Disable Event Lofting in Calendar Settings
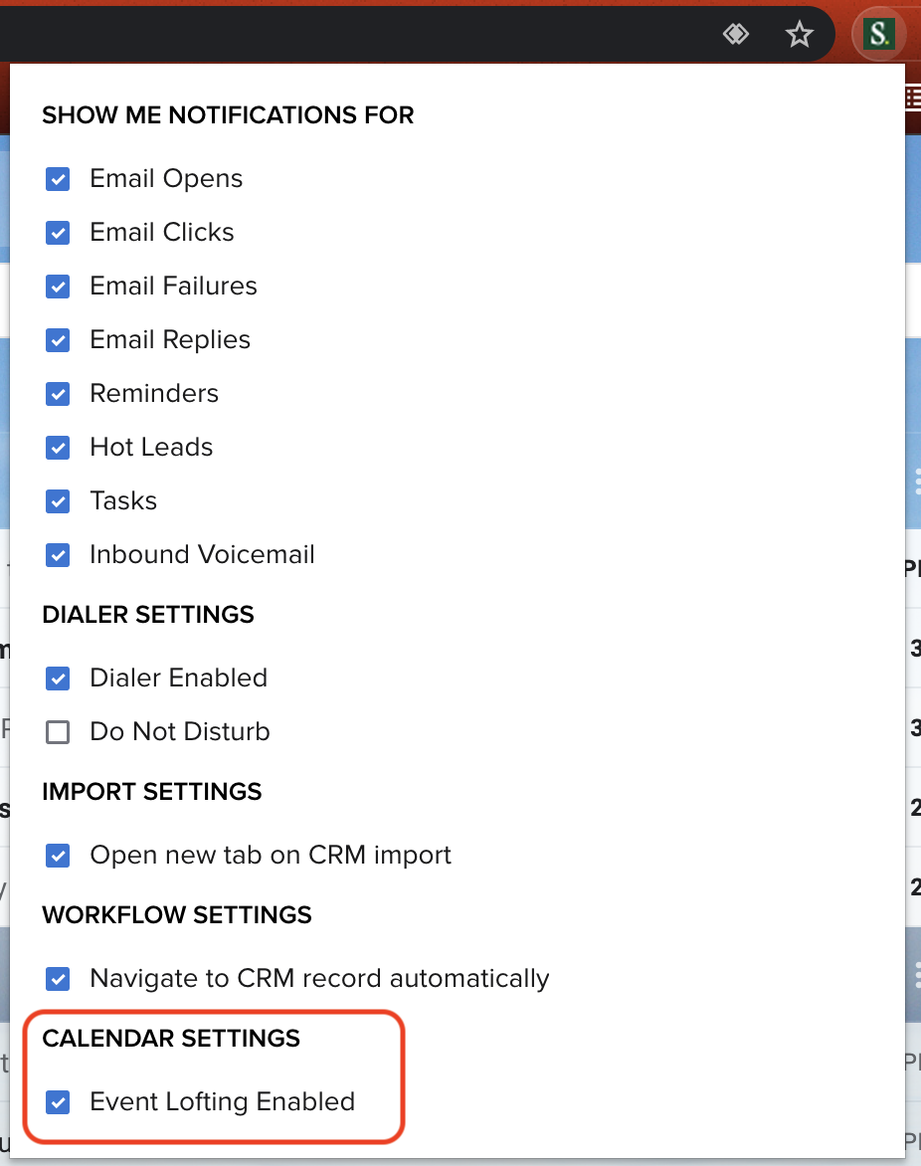 click(x=58, y=1102)
